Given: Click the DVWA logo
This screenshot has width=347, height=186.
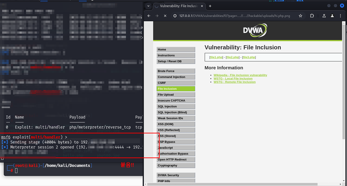Looking at the screenshot, I should click(x=255, y=30).
